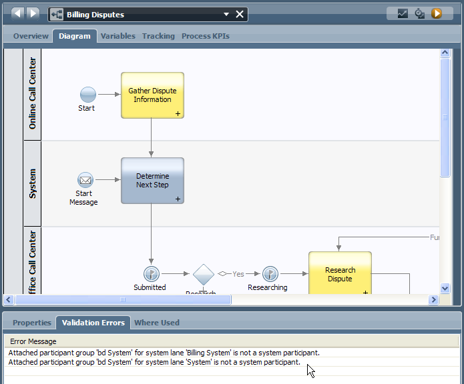Open the Billing Disputes dropdown arrow
The width and height of the screenshot is (464, 384).
coord(226,14)
